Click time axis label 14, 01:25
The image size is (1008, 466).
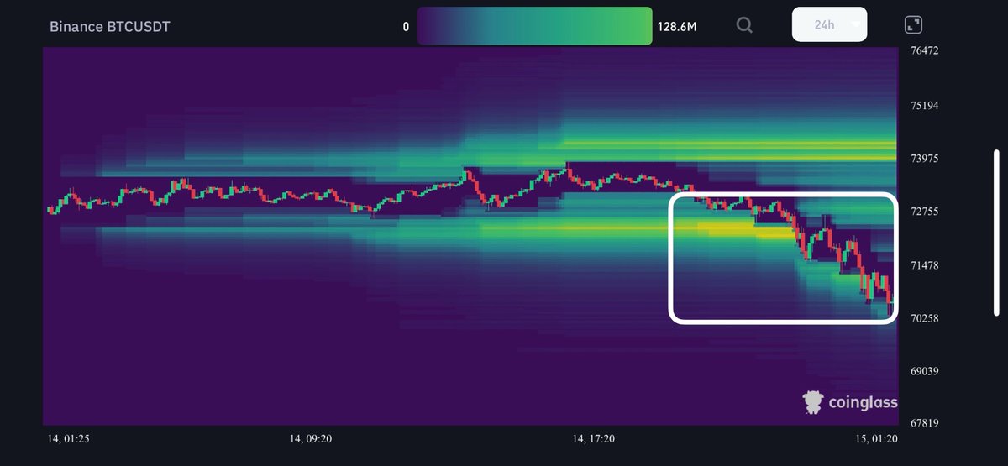70,438
